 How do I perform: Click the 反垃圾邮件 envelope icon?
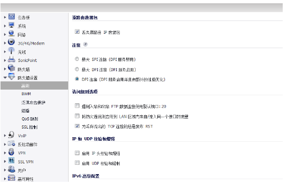pos(11,143)
